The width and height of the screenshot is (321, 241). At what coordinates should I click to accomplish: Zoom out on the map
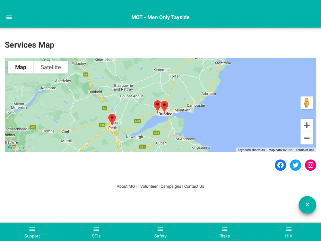pos(307,138)
